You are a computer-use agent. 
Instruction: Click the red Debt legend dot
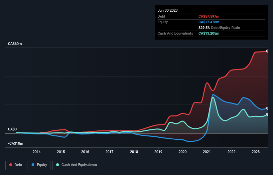11,165
